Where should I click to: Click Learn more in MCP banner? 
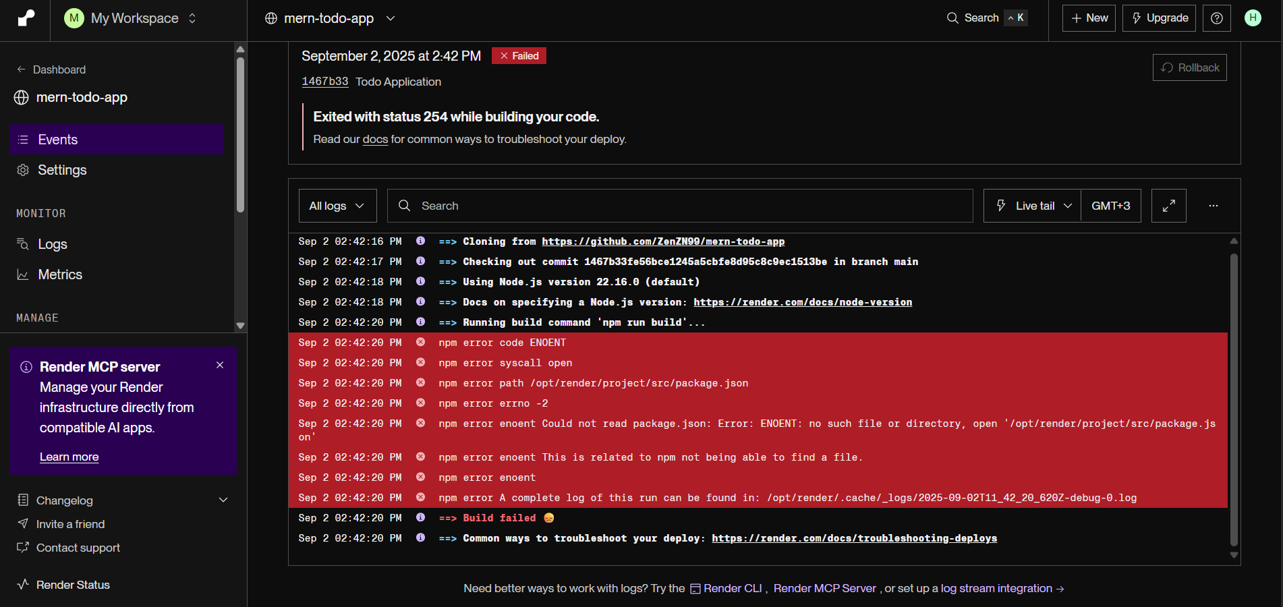pos(69,457)
